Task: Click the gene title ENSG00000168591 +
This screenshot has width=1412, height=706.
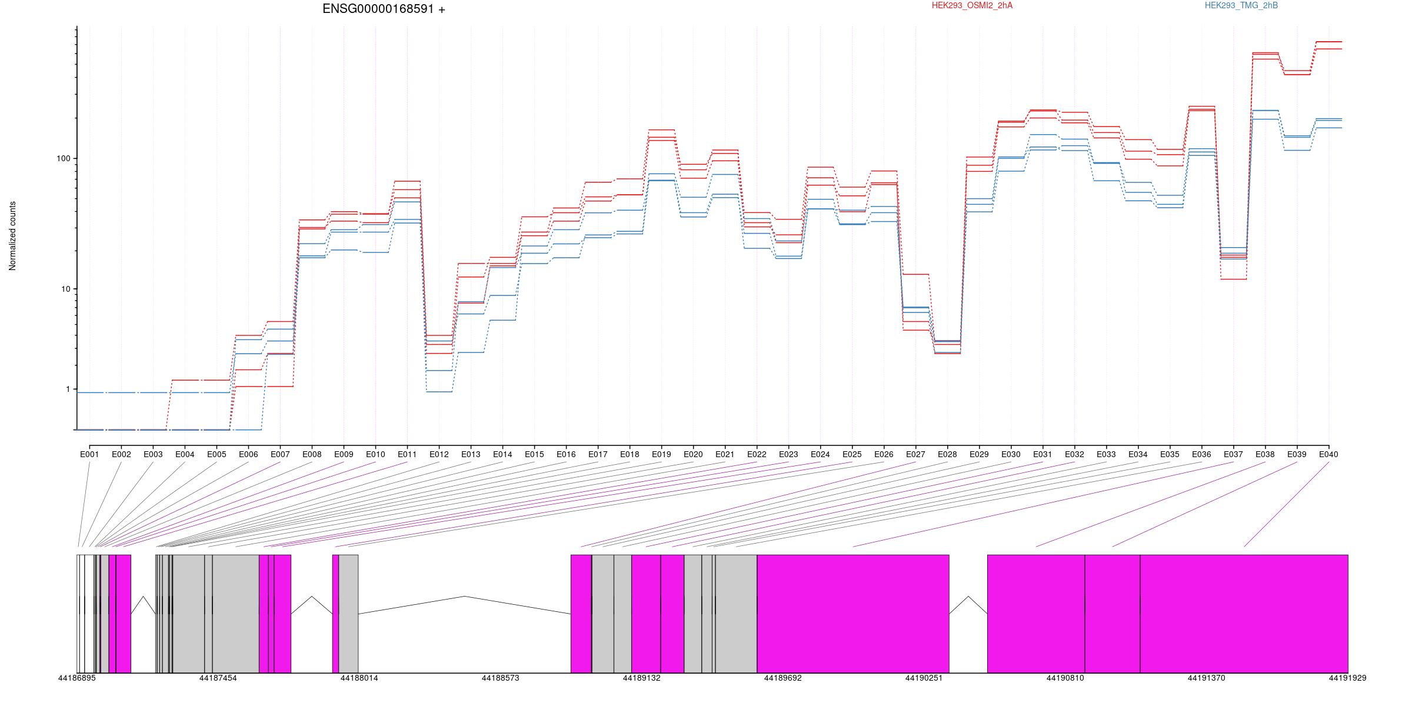Action: click(384, 9)
